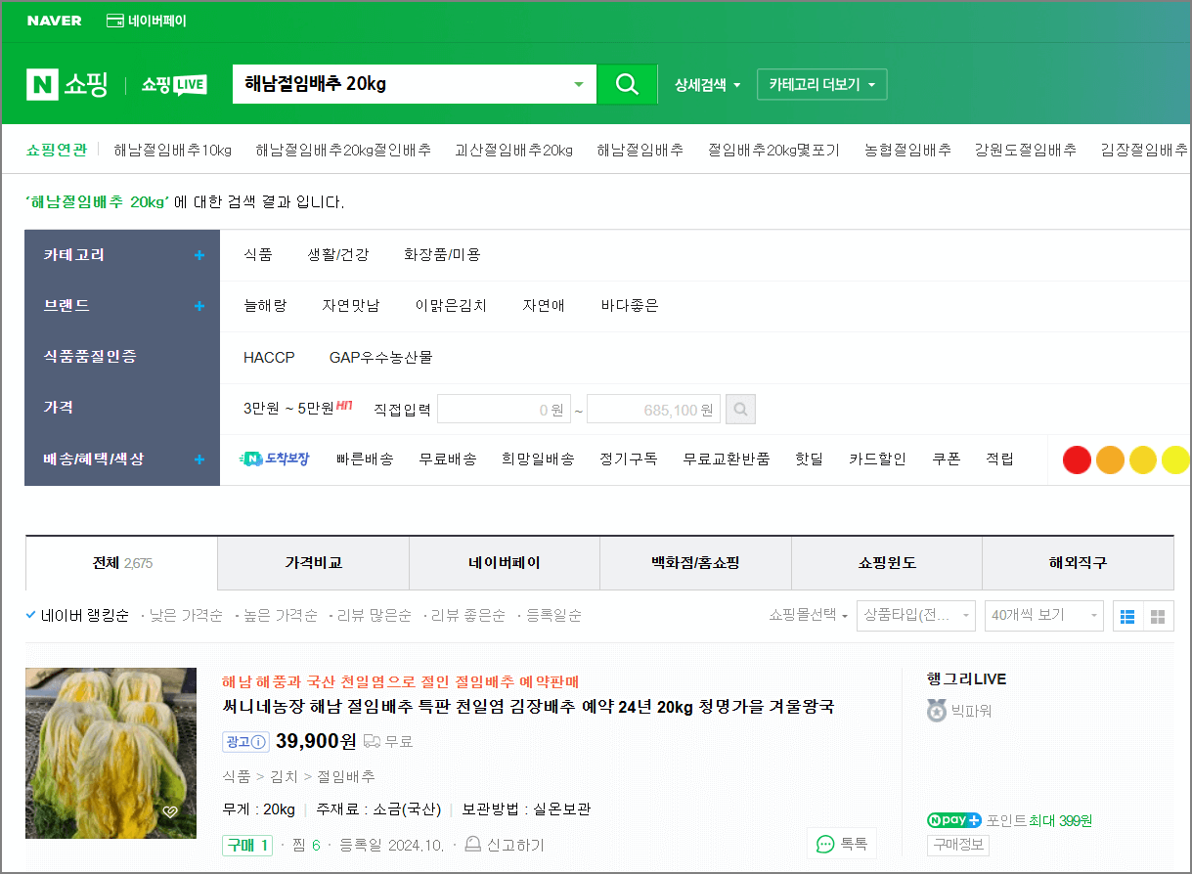
Task: Open 상세검색 dropdown
Action: click(707, 85)
